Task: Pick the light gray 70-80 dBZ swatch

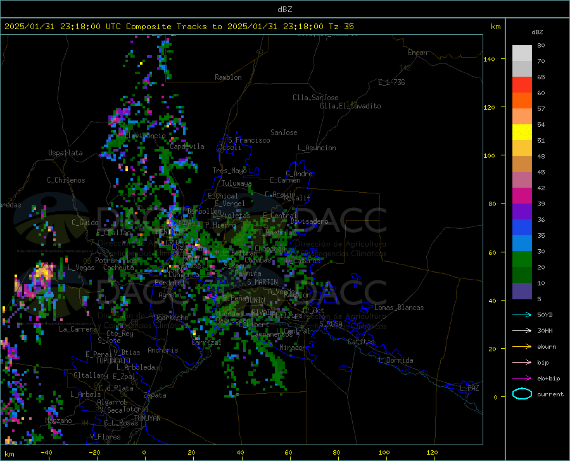Action: [x=522, y=53]
